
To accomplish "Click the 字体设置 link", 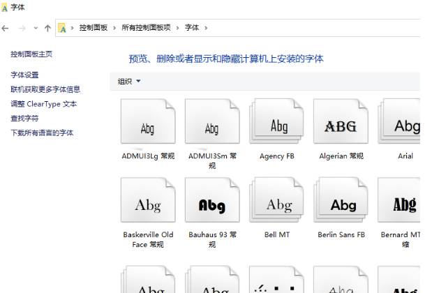I will [x=24, y=75].
